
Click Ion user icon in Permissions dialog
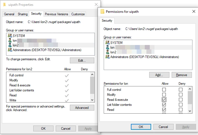pos(108,47)
